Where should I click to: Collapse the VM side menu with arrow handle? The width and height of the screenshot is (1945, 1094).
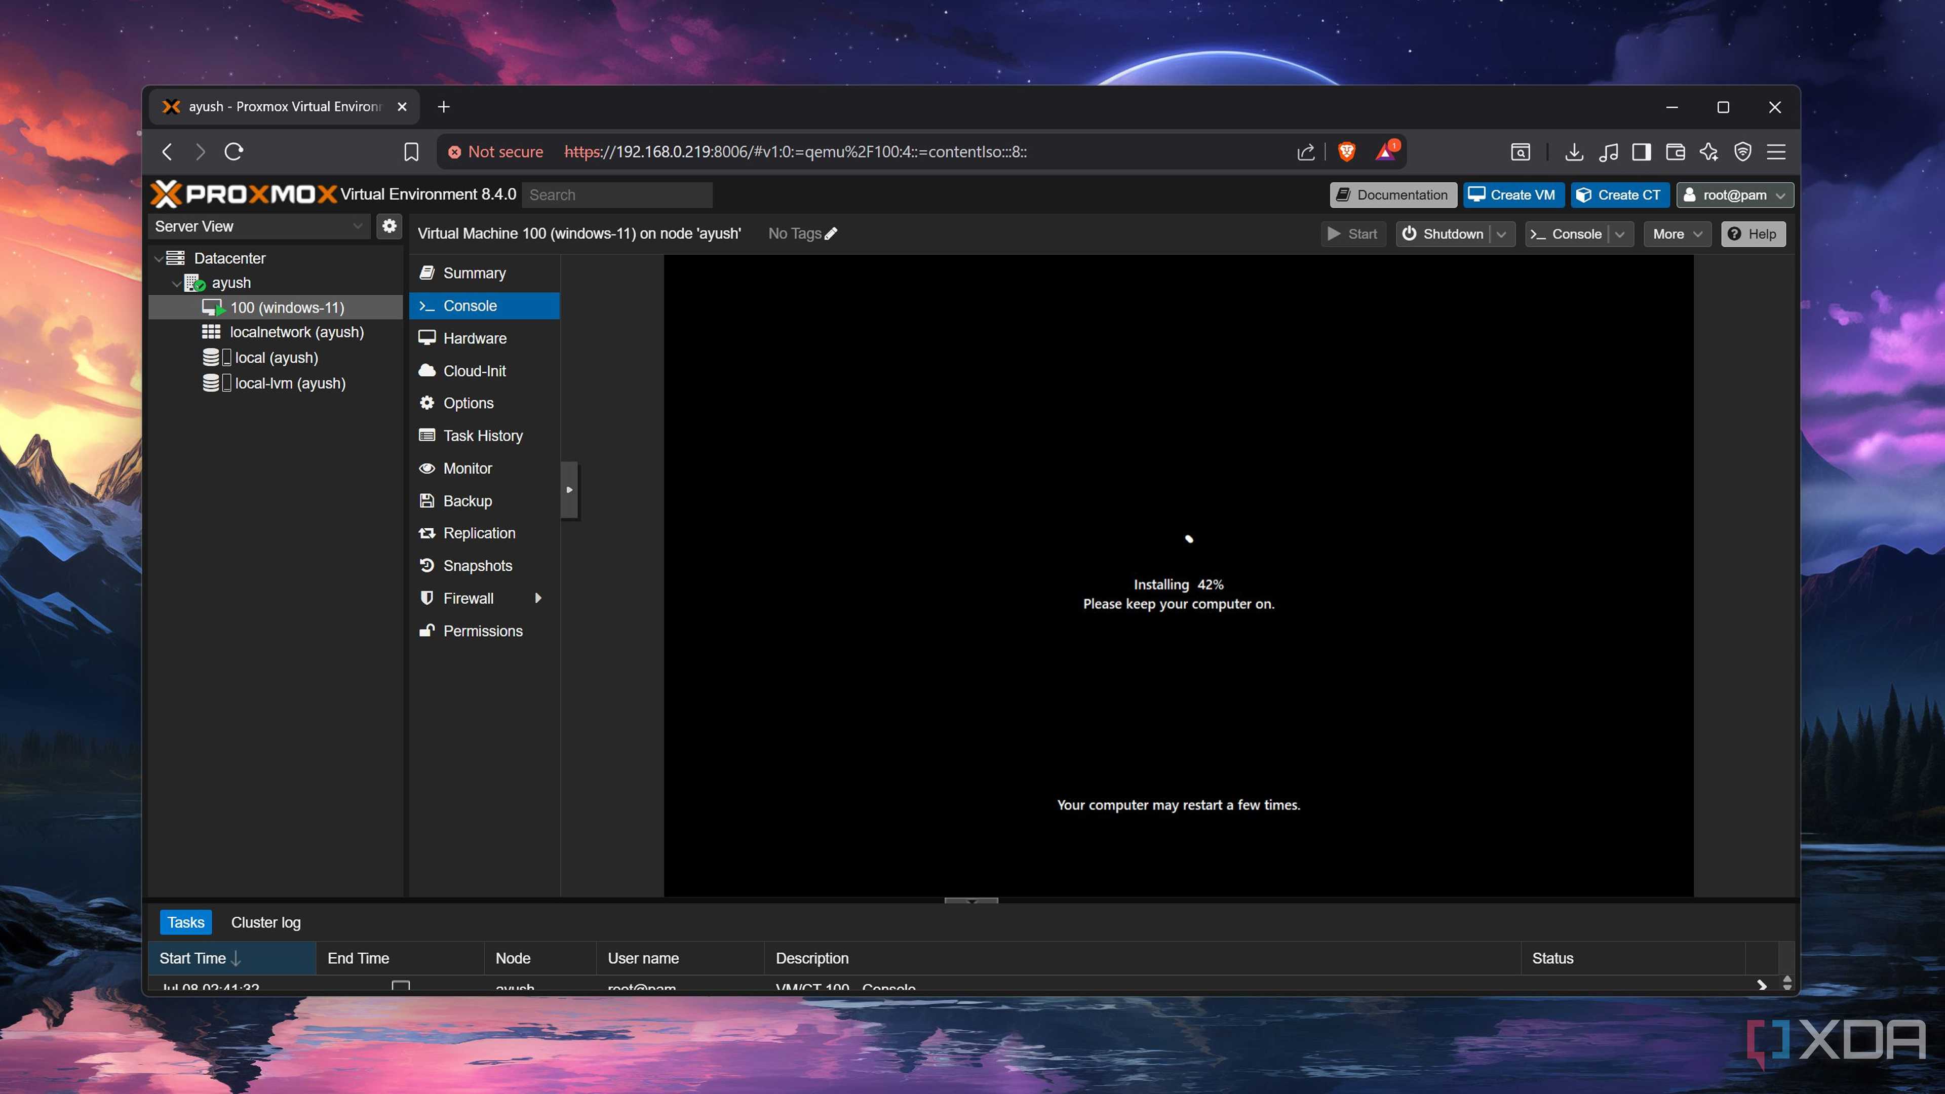[x=570, y=490]
